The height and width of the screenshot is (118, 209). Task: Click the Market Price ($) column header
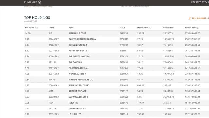144,28
